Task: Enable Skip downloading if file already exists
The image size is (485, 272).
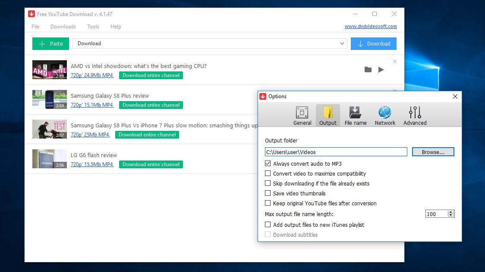Action: (x=268, y=183)
